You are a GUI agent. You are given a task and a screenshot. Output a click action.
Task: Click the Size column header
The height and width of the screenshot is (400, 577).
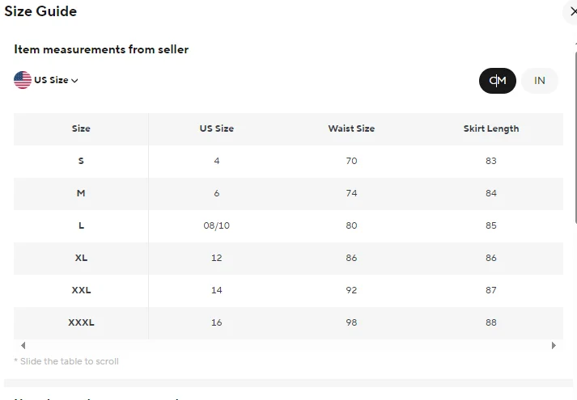[81, 128]
